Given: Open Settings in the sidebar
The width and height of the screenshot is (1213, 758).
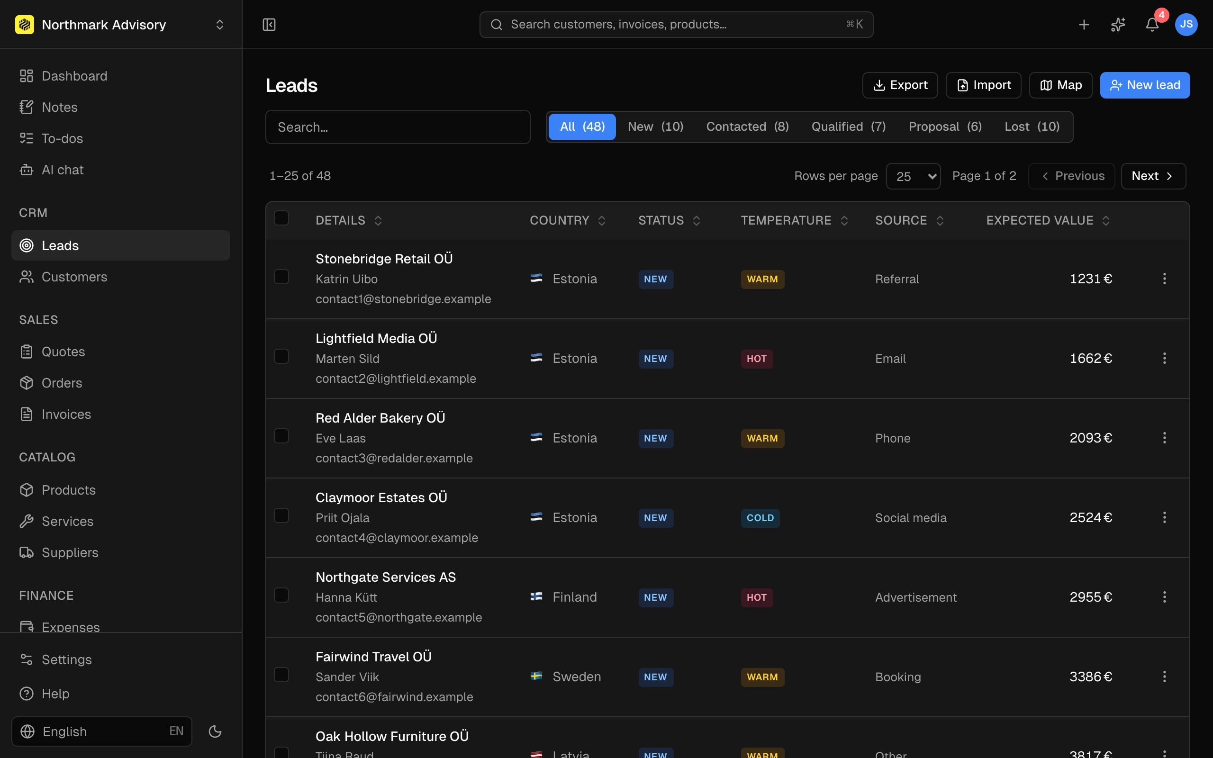Looking at the screenshot, I should pyautogui.click(x=120, y=660).
